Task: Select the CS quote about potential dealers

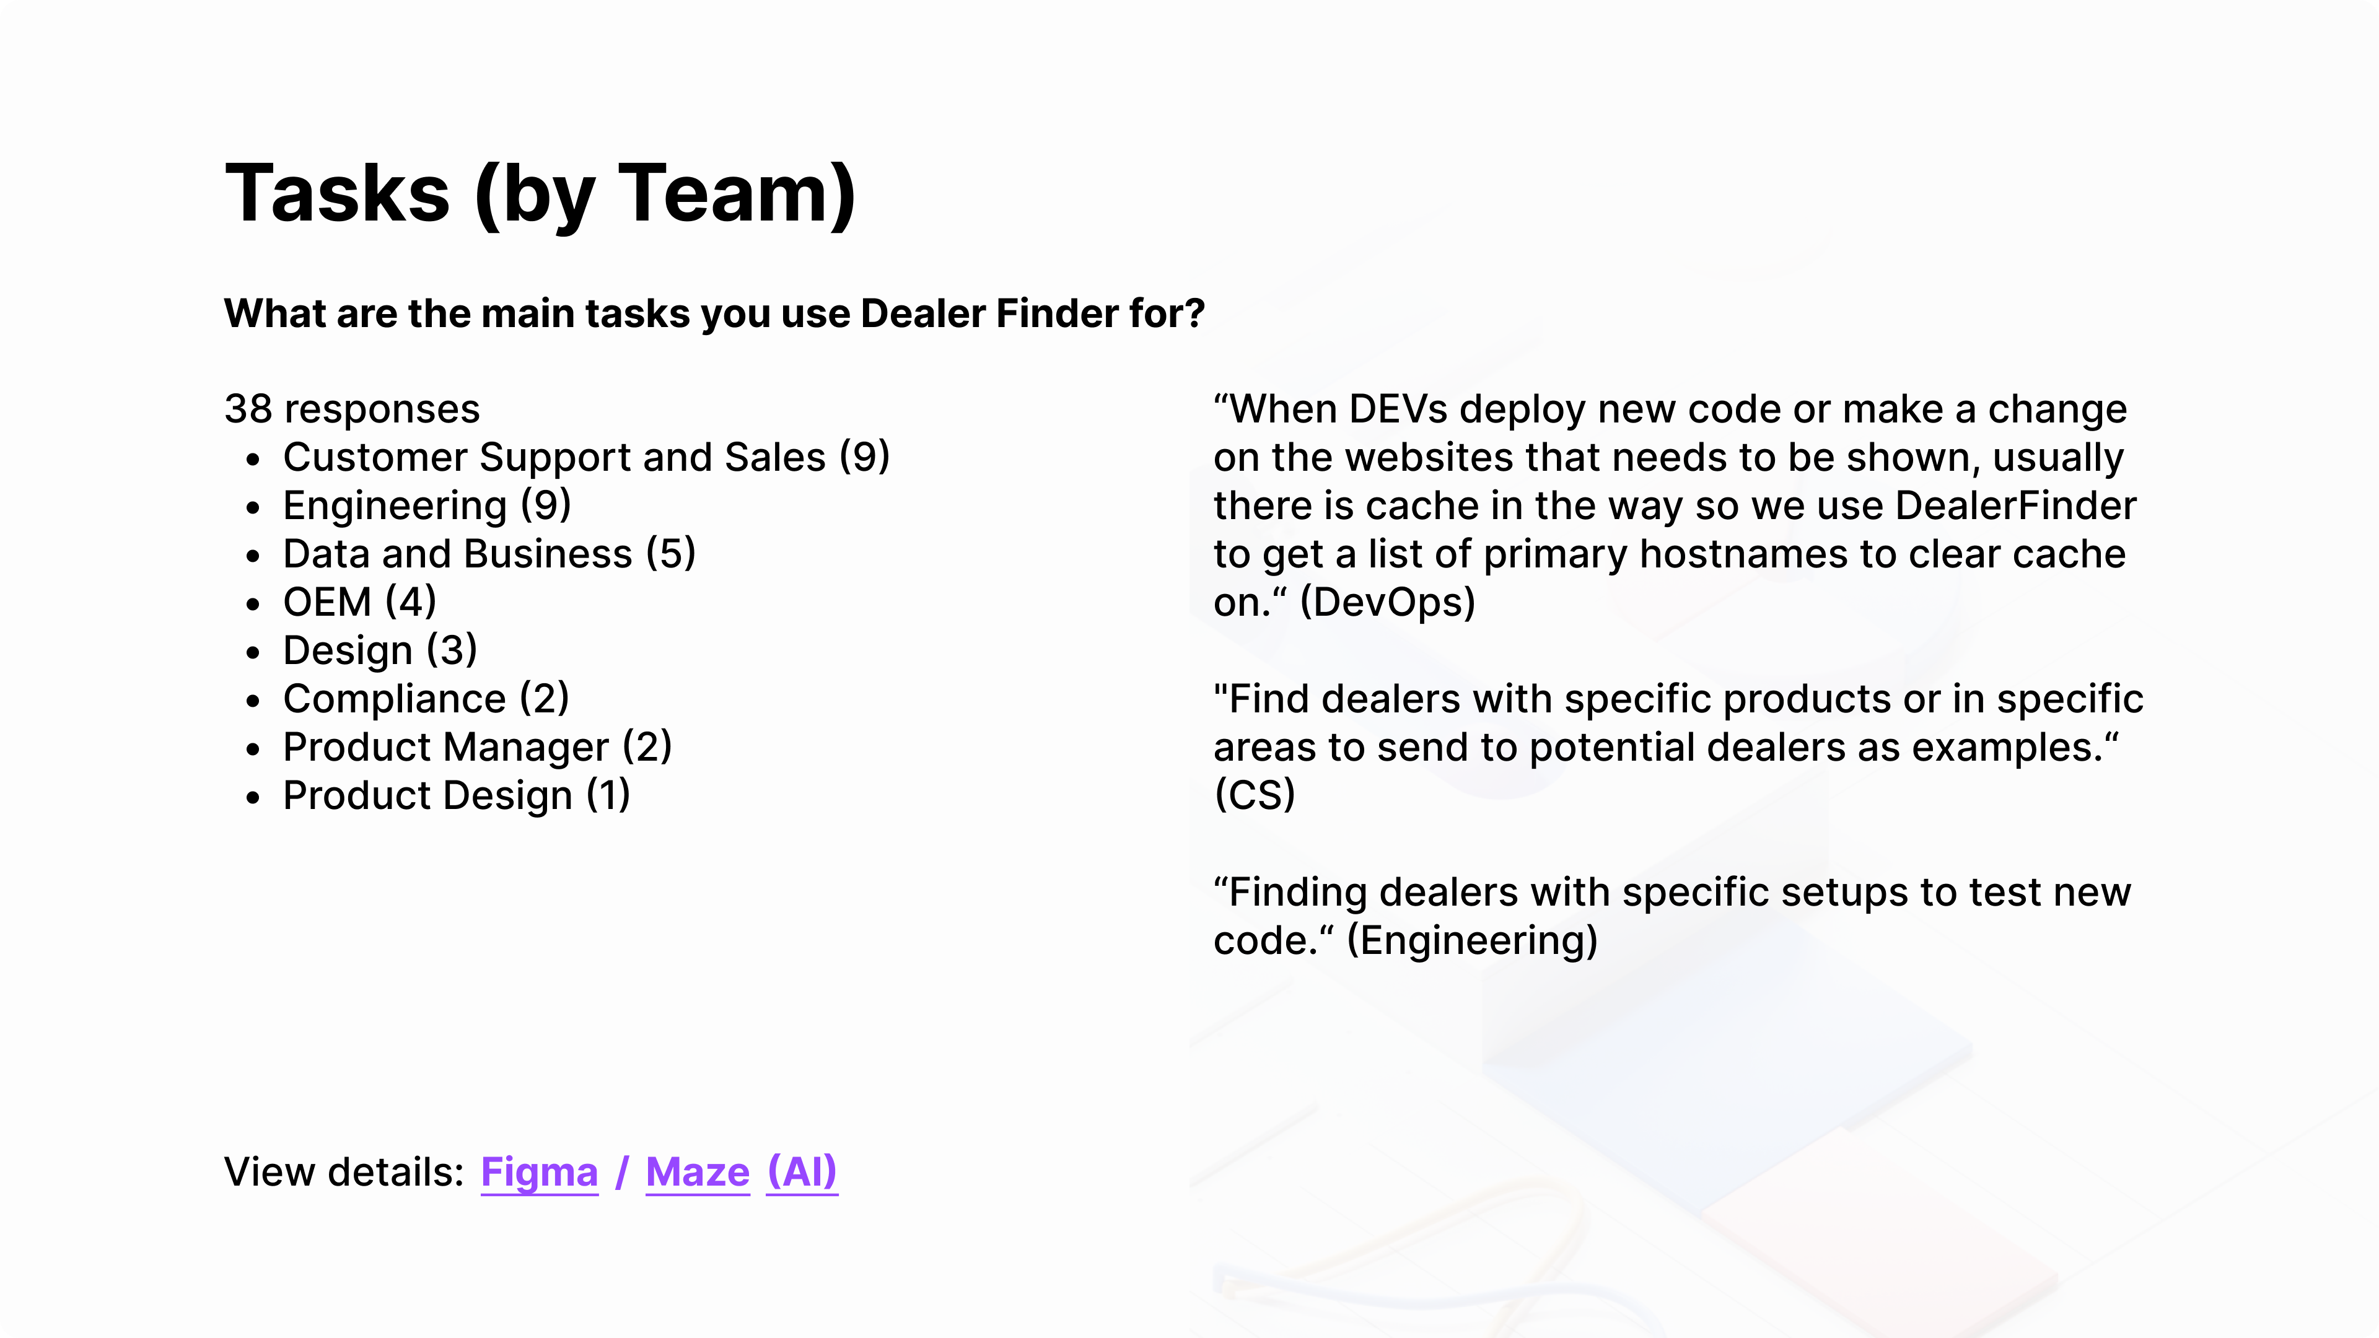Action: pyautogui.click(x=1678, y=747)
